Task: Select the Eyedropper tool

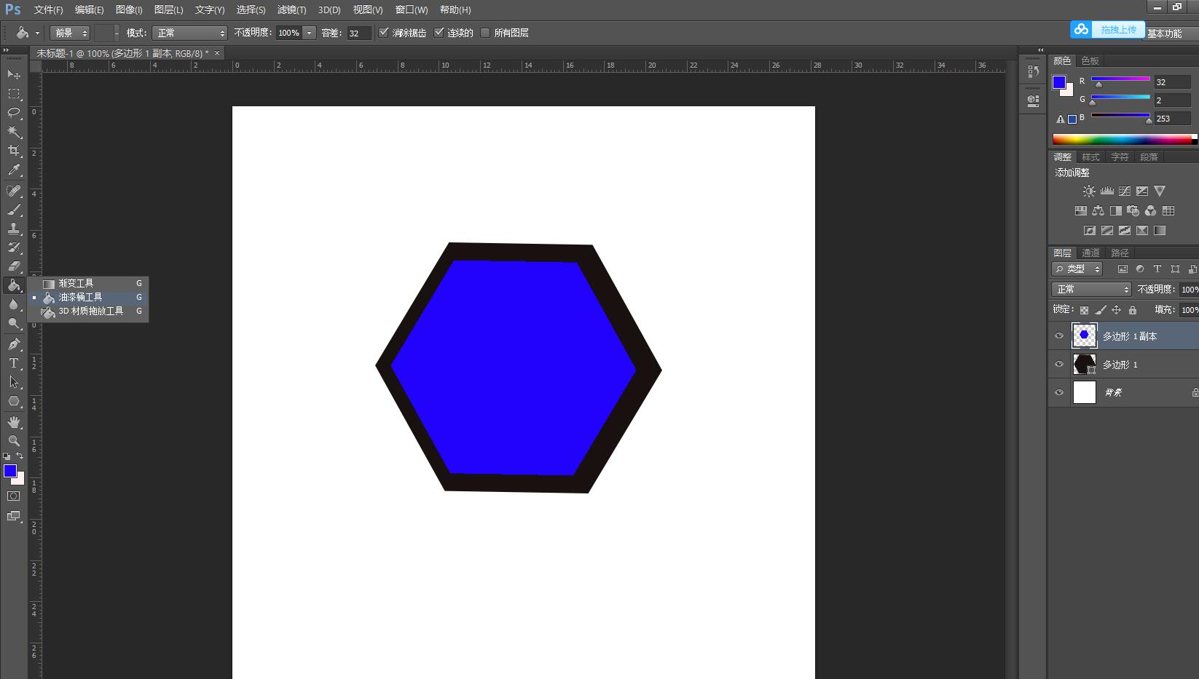Action: pos(14,170)
